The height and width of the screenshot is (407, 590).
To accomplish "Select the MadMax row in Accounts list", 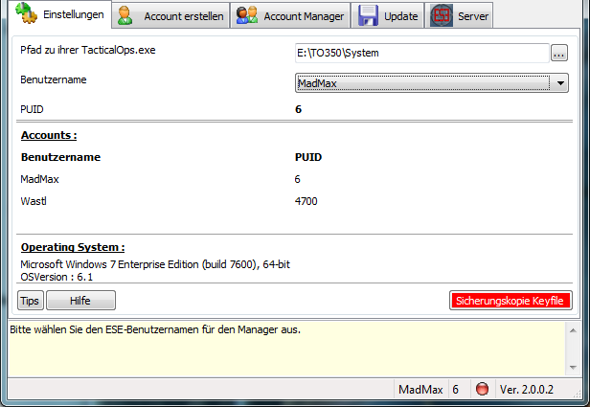I will click(x=39, y=179).
